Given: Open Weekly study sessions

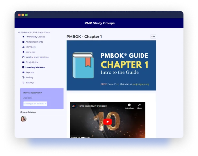Looking at the screenshot, I should [37, 57].
